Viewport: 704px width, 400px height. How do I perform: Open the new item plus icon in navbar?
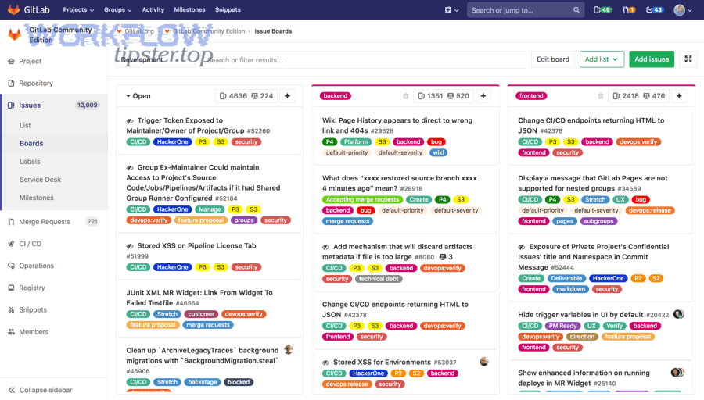[448, 10]
